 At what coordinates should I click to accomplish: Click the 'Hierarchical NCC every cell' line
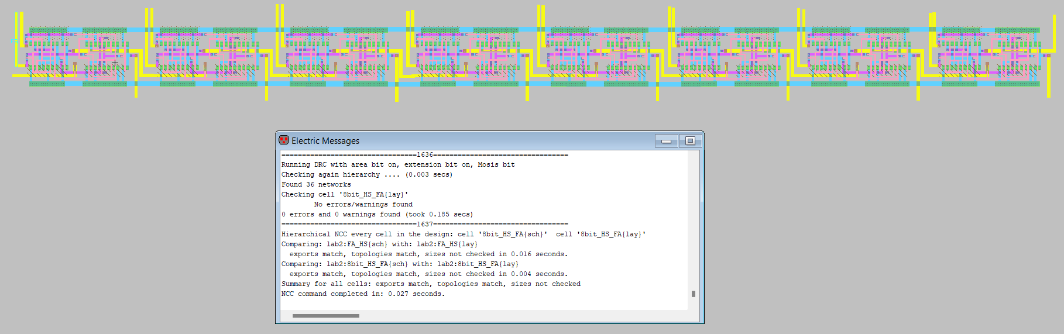[464, 235]
